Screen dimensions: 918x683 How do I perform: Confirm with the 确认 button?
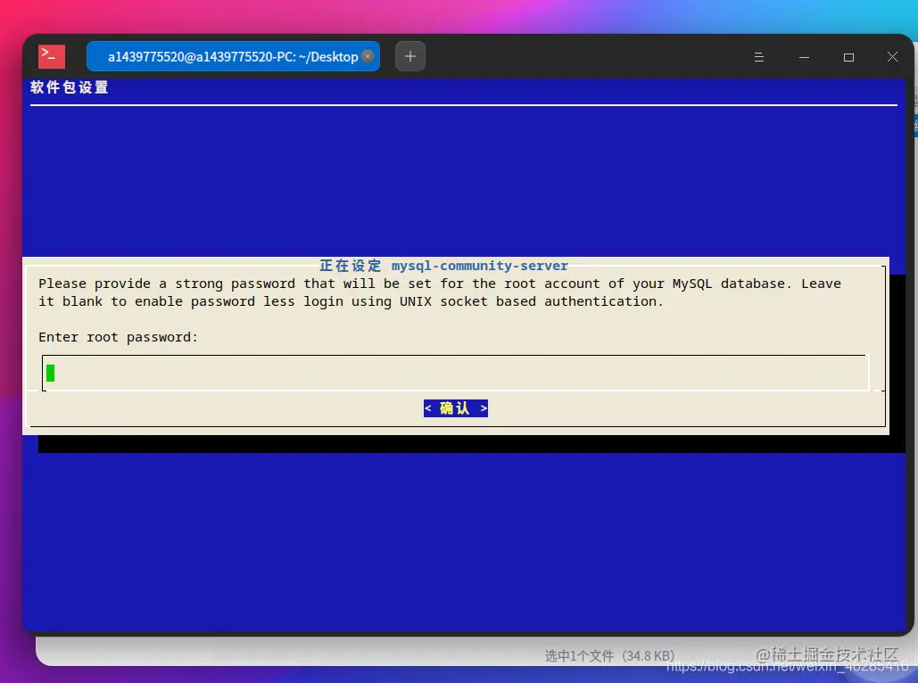tap(456, 407)
